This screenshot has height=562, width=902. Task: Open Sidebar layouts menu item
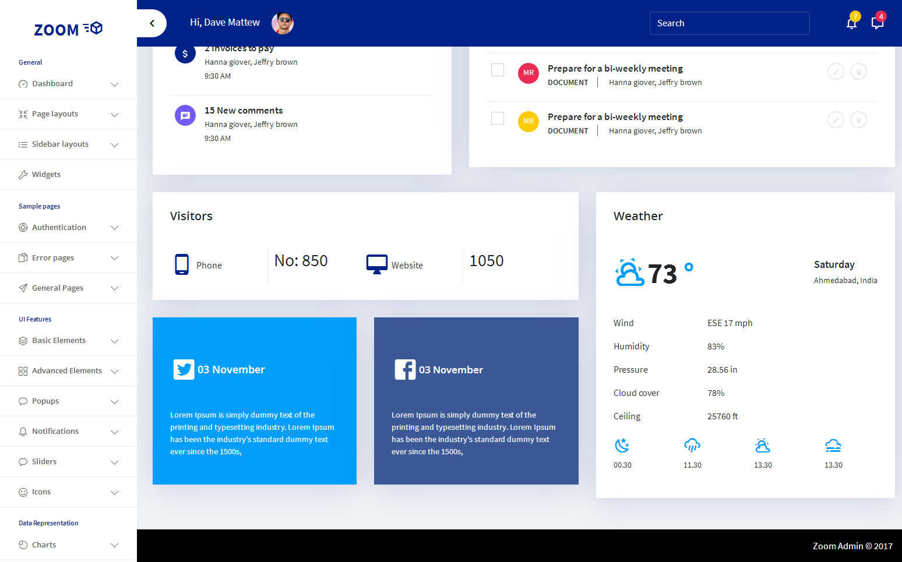point(68,144)
